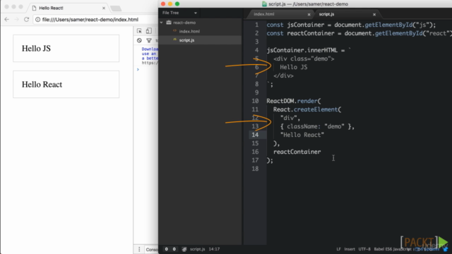The width and height of the screenshot is (452, 254).
Task: Open the DevTools three-dot menu by Console
Action: click(x=139, y=249)
